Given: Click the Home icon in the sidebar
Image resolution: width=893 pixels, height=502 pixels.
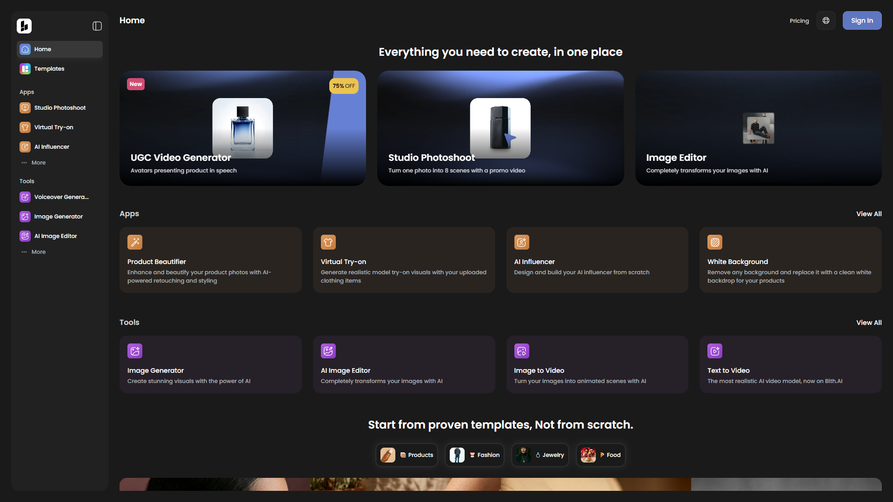Looking at the screenshot, I should tap(25, 49).
